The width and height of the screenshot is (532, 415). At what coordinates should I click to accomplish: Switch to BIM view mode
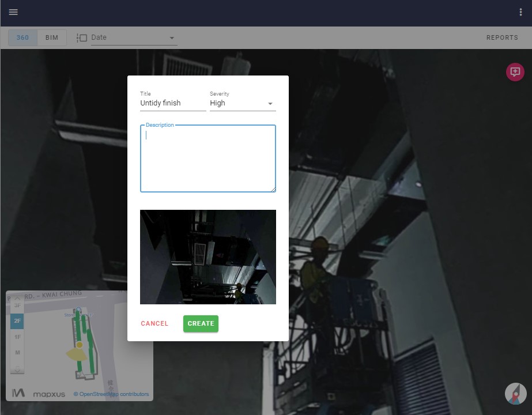52,37
